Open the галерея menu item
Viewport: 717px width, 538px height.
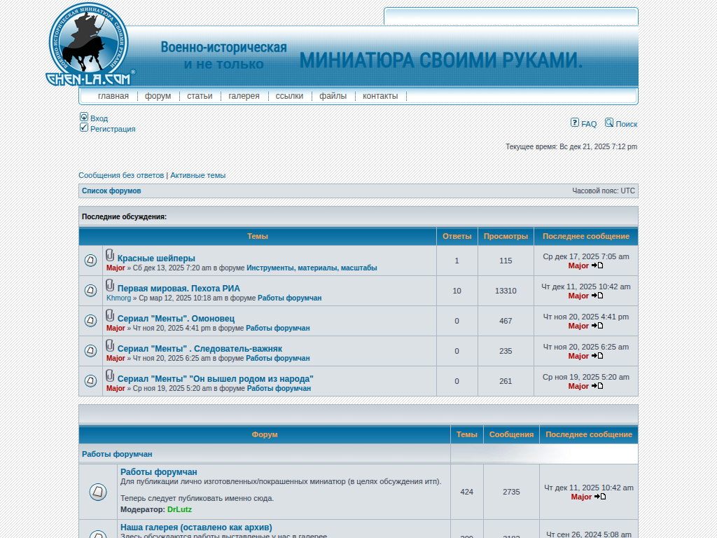point(244,96)
